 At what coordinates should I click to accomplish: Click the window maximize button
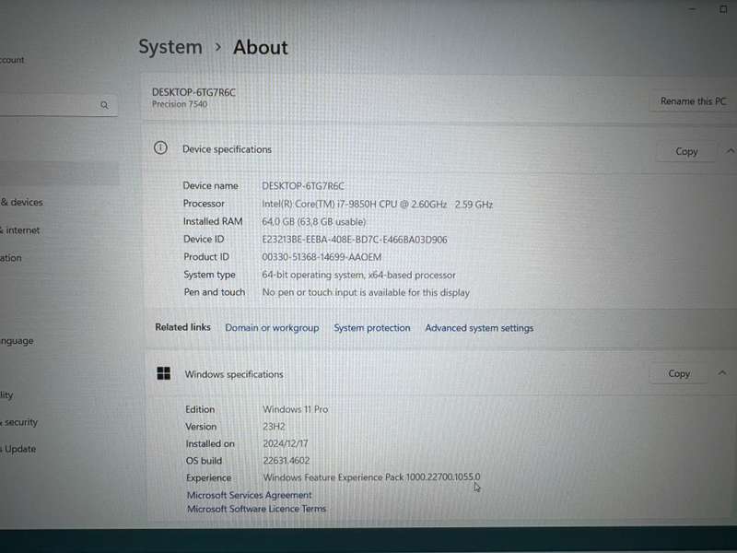[x=723, y=9]
